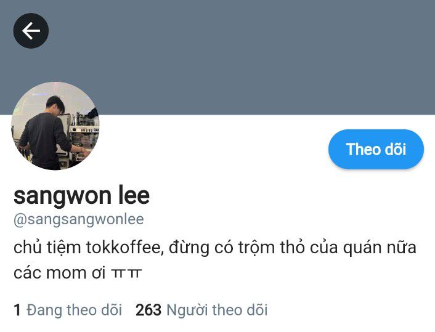Click the word tokkoffee in the bio
This screenshot has height=332, width=435.
123,247
